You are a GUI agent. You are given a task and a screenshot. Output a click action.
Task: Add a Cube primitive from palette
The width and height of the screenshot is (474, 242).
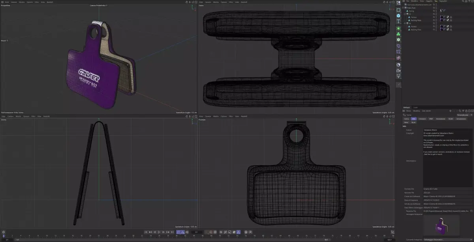tap(398, 16)
